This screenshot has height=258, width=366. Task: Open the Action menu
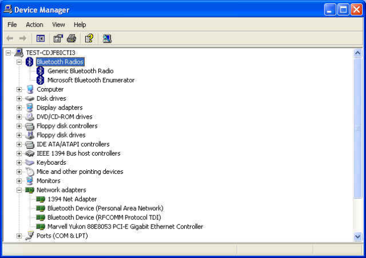pos(34,24)
